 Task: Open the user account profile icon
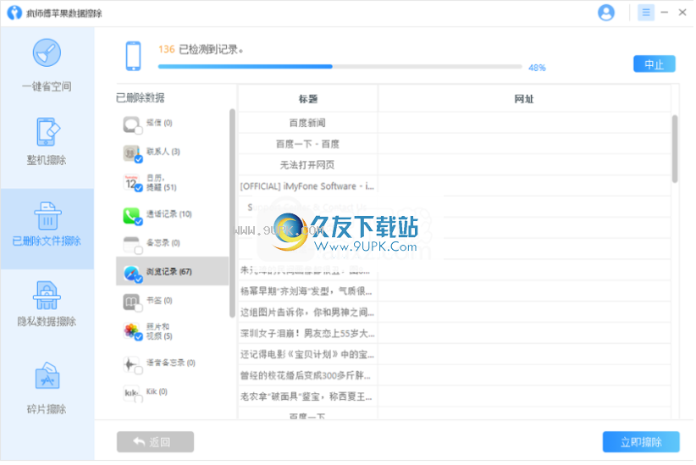pyautogui.click(x=608, y=13)
